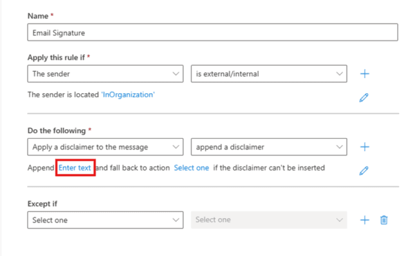Viewport: 415px width, 256px height.
Task: Click the disabled second 'Select one' exception dropdown
Action: point(269,220)
